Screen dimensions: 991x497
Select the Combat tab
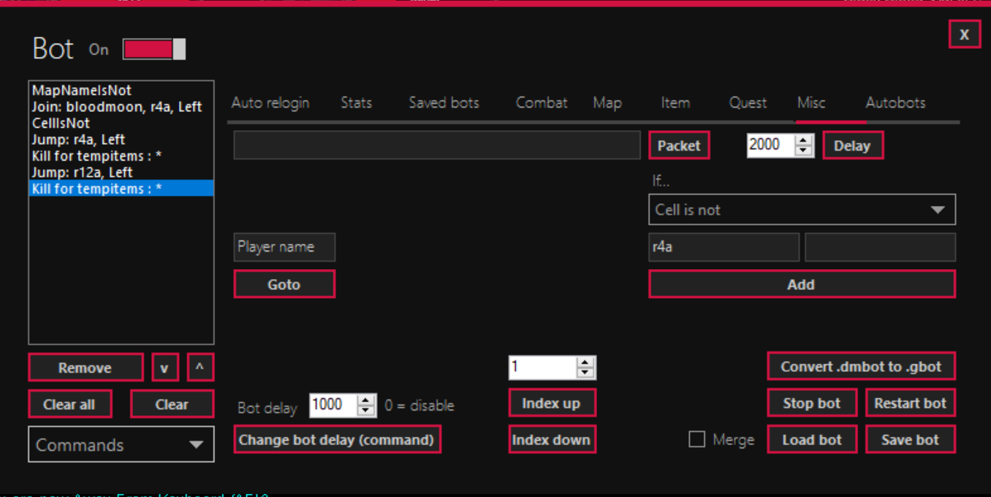click(541, 103)
